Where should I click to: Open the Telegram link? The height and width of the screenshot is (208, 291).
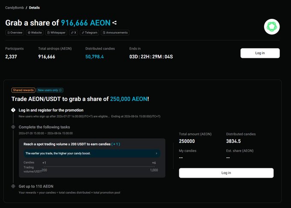click(89, 33)
